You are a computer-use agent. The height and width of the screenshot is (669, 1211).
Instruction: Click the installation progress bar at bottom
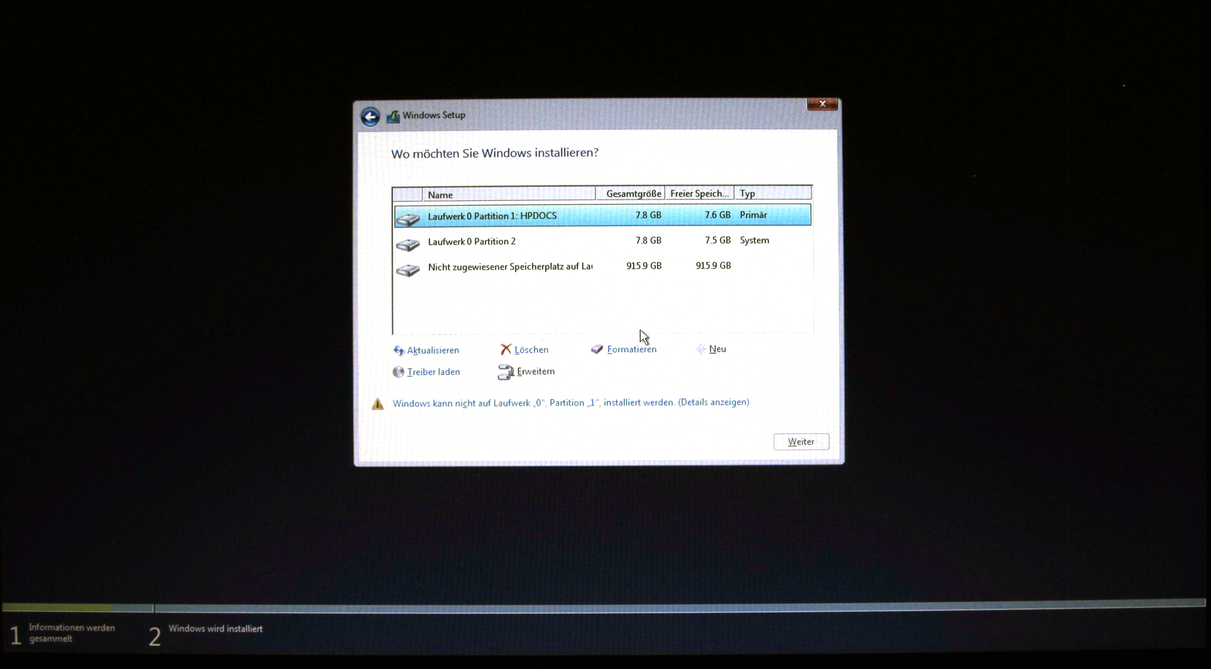click(x=604, y=606)
